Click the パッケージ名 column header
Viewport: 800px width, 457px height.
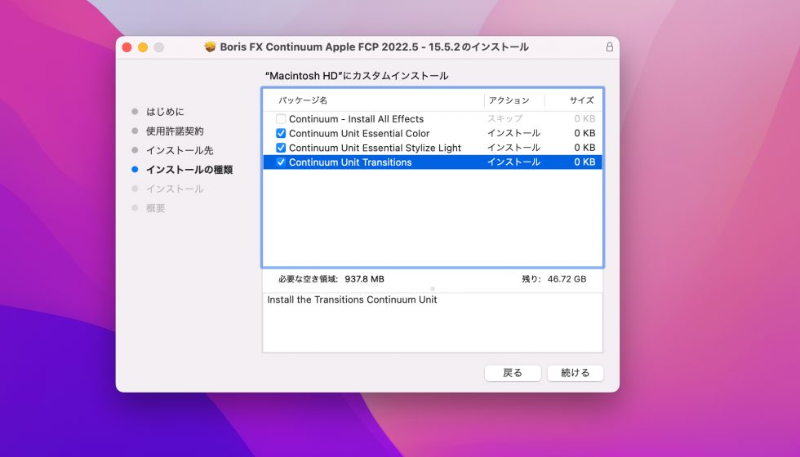point(303,100)
